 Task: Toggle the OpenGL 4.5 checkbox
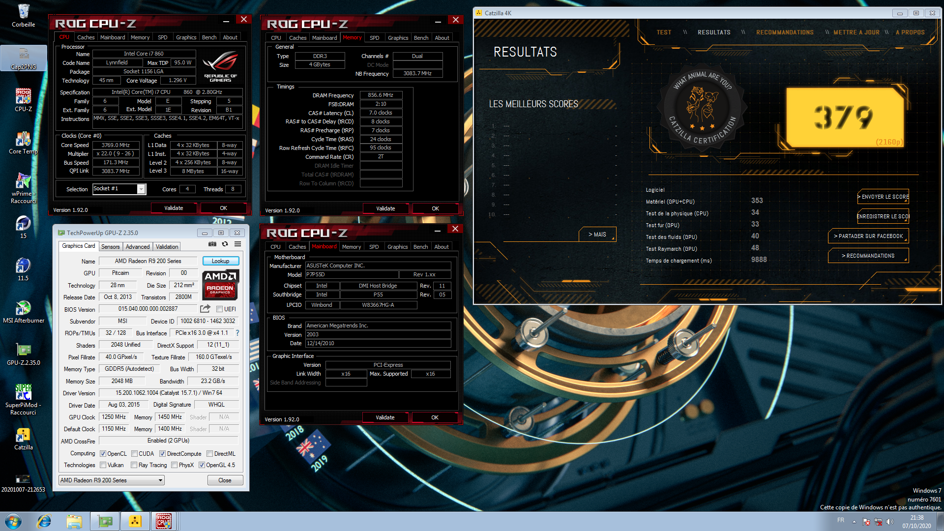pos(202,465)
